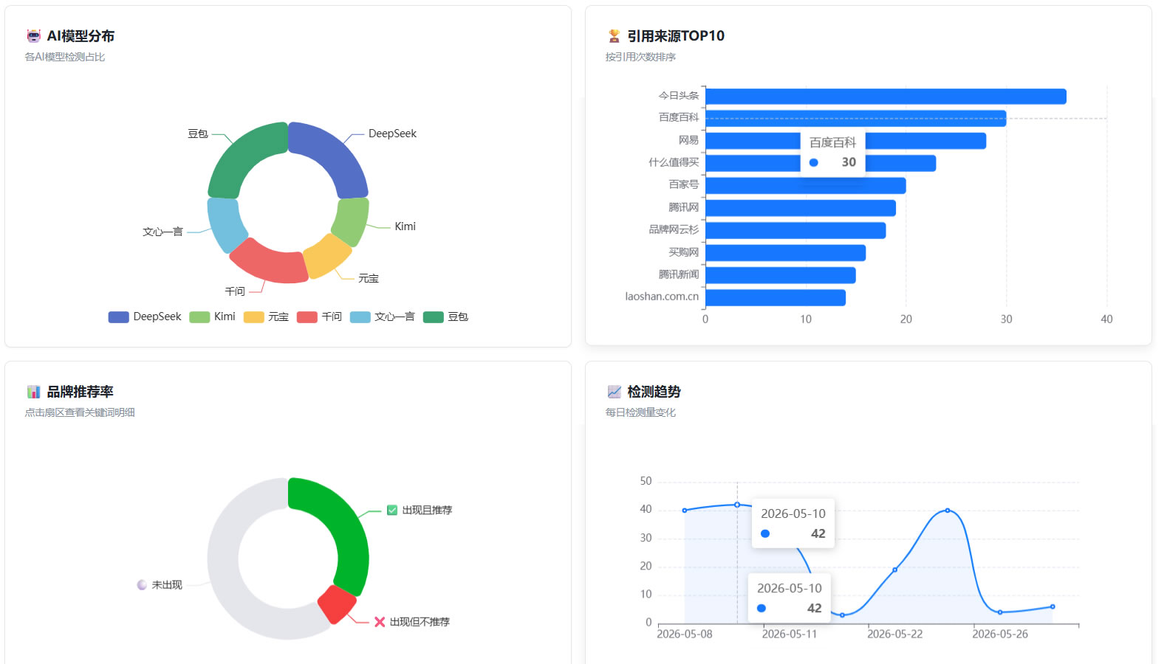The width and height of the screenshot is (1167, 664).
Task: Click the AI模型分布 card title
Action: [81, 36]
